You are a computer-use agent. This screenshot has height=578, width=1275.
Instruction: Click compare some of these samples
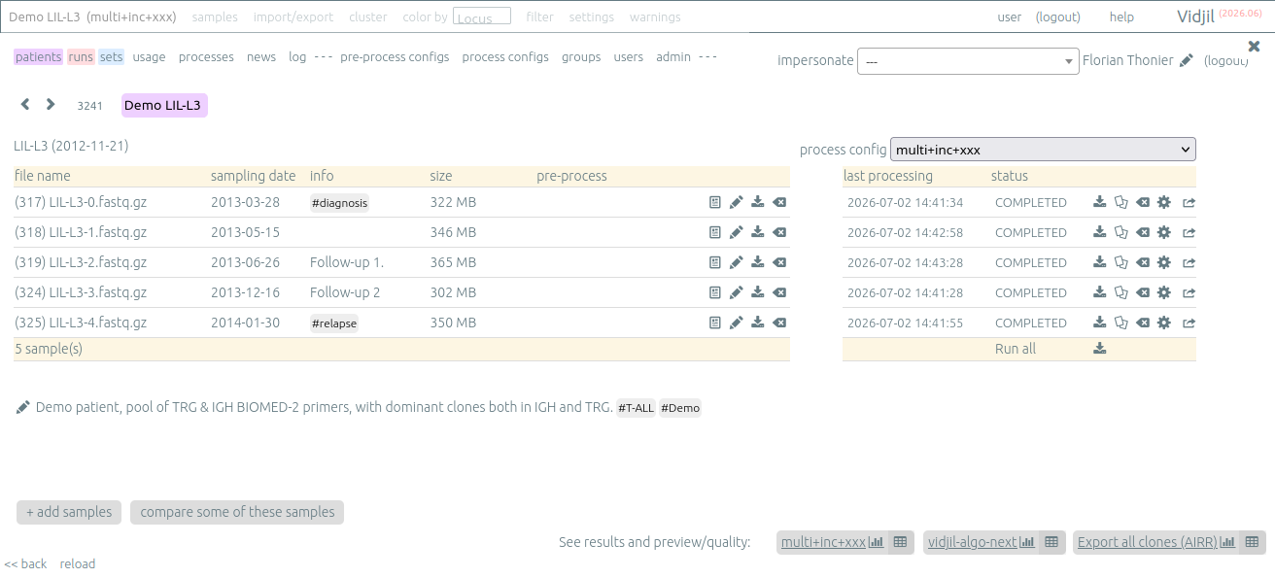pos(237,512)
